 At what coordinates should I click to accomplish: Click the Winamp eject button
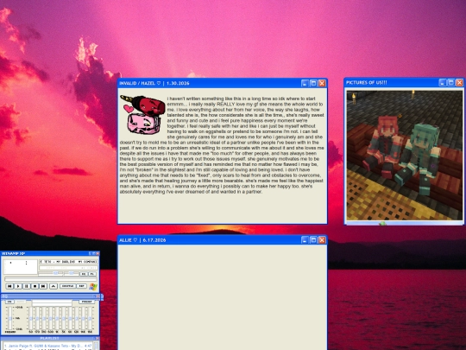54,286
